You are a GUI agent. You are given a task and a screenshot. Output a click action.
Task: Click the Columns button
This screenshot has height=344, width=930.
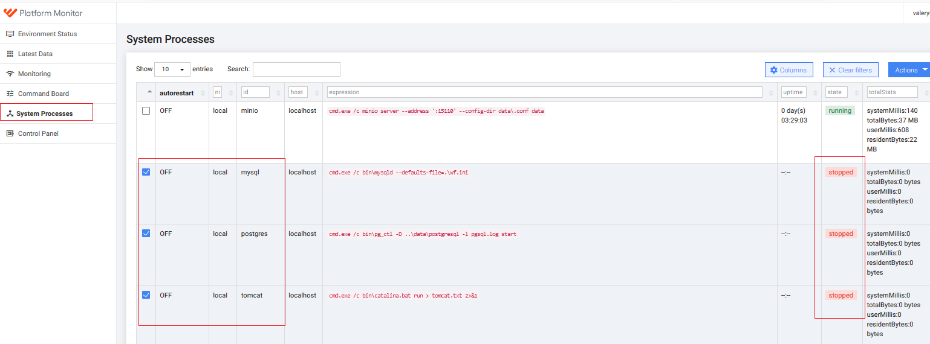[789, 70]
